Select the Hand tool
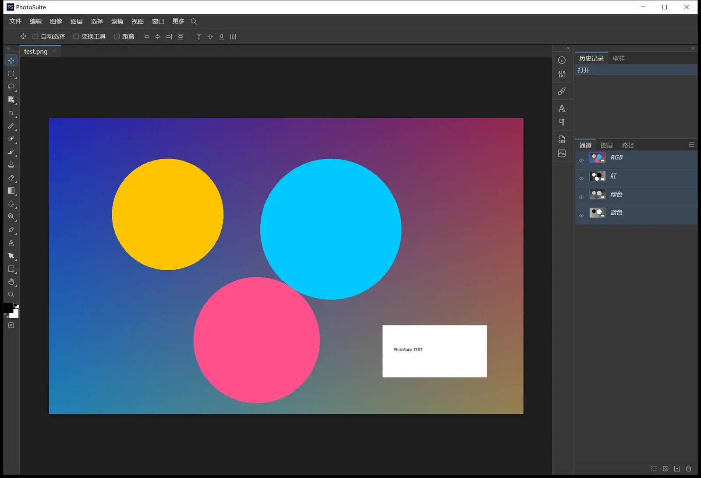Image resolution: width=701 pixels, height=478 pixels. (11, 282)
